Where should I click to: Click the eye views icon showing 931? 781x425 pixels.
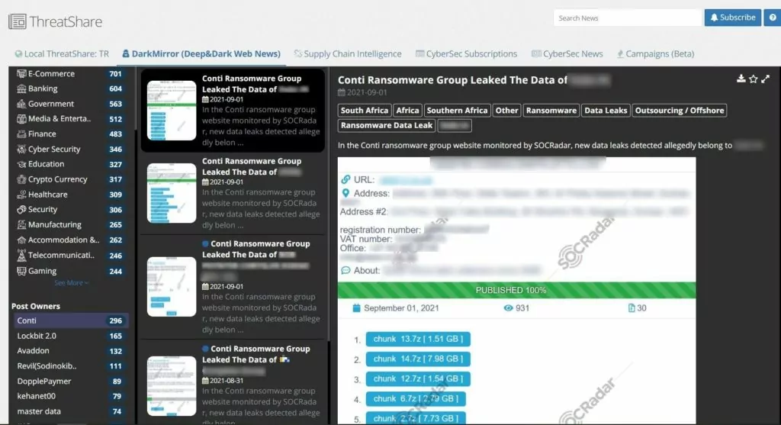coord(508,308)
